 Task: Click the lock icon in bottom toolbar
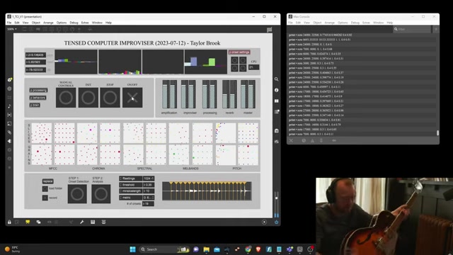pos(9,222)
